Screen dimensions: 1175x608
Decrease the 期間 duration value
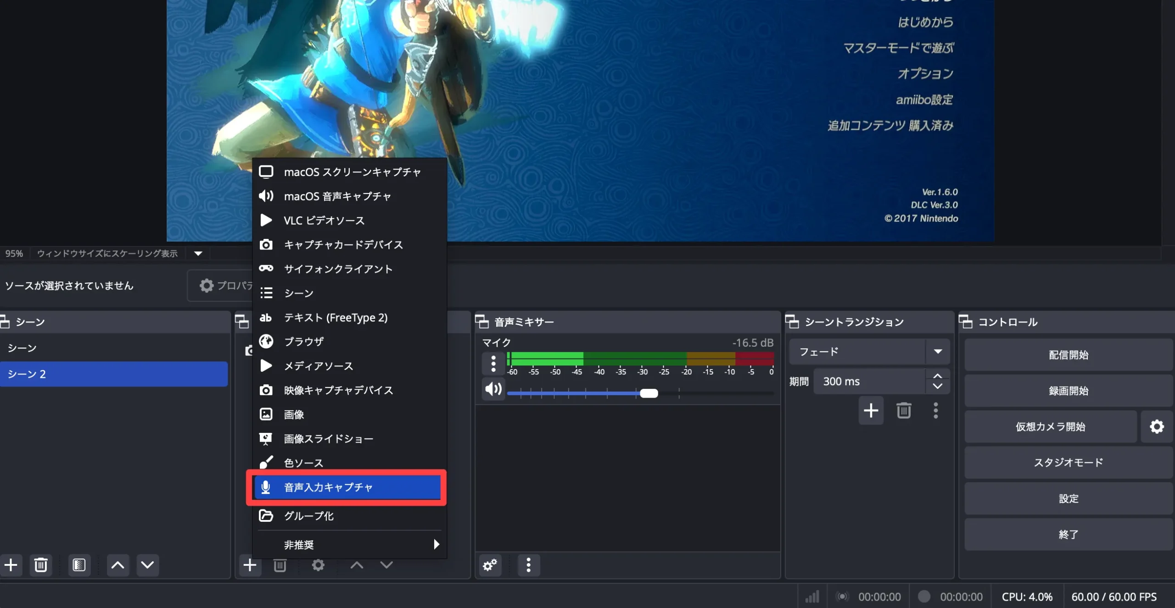(938, 387)
